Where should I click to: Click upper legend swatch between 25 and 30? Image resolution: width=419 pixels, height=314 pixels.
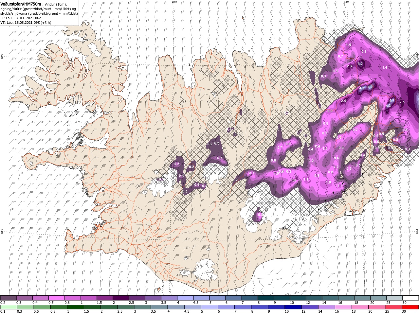coord(394,298)
